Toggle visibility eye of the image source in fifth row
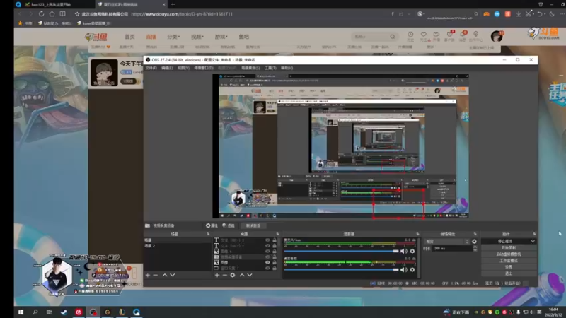This screenshot has width=566, height=318. click(267, 262)
